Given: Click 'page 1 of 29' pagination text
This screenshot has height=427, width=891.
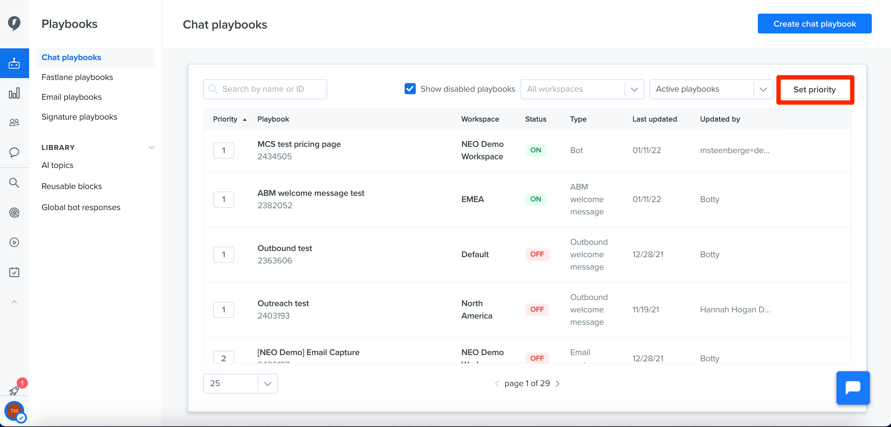Looking at the screenshot, I should (527, 383).
